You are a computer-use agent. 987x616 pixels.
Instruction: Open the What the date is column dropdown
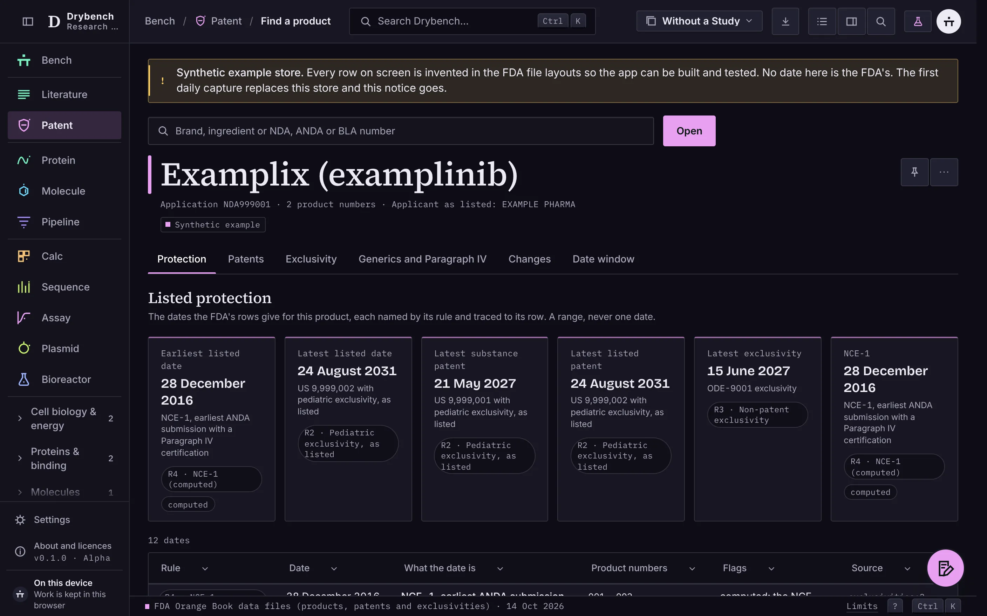point(500,568)
